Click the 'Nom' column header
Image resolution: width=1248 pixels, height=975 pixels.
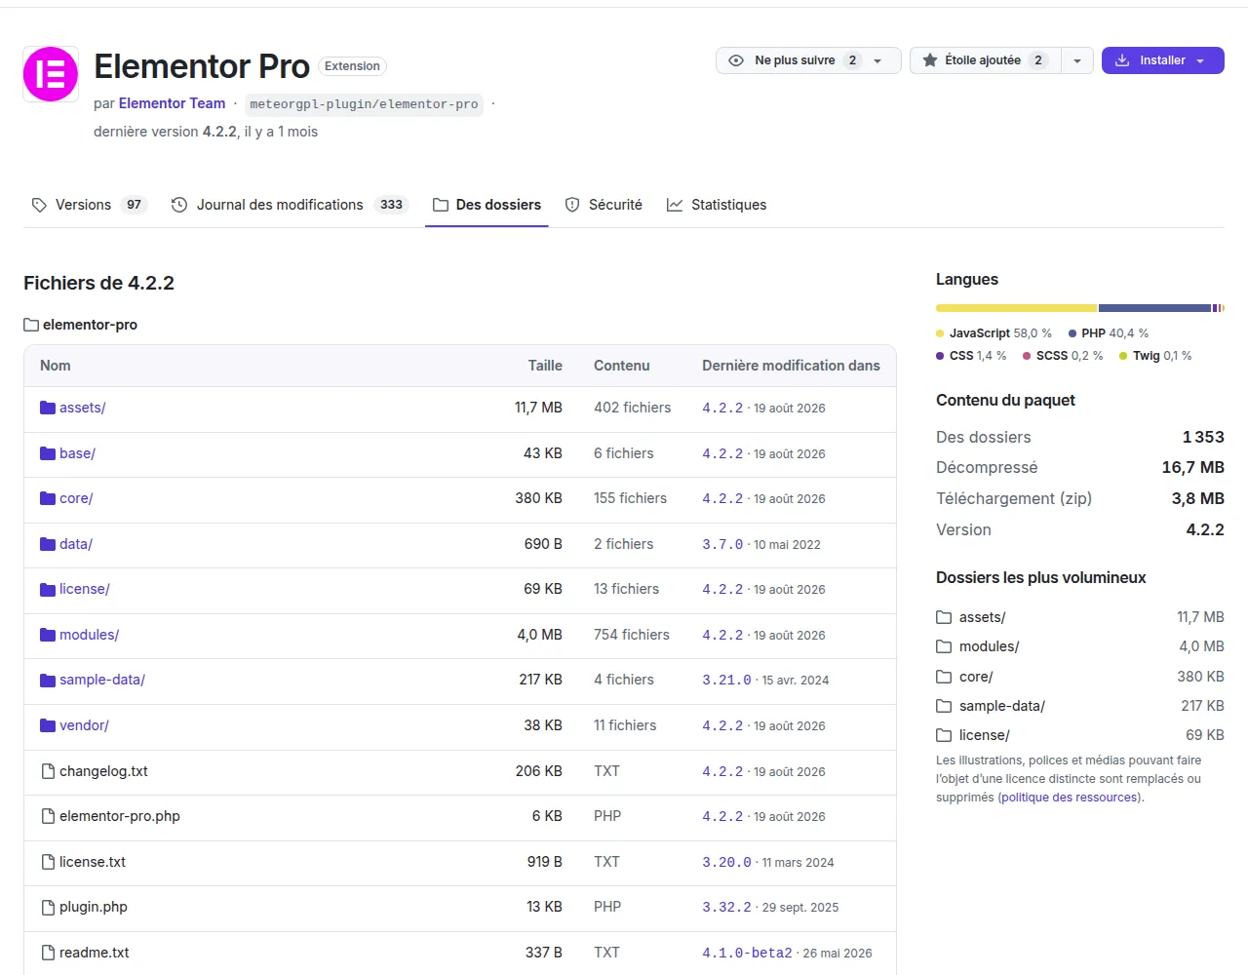click(56, 366)
